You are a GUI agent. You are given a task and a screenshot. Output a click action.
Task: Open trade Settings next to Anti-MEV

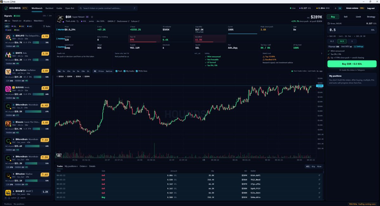pos(358,47)
